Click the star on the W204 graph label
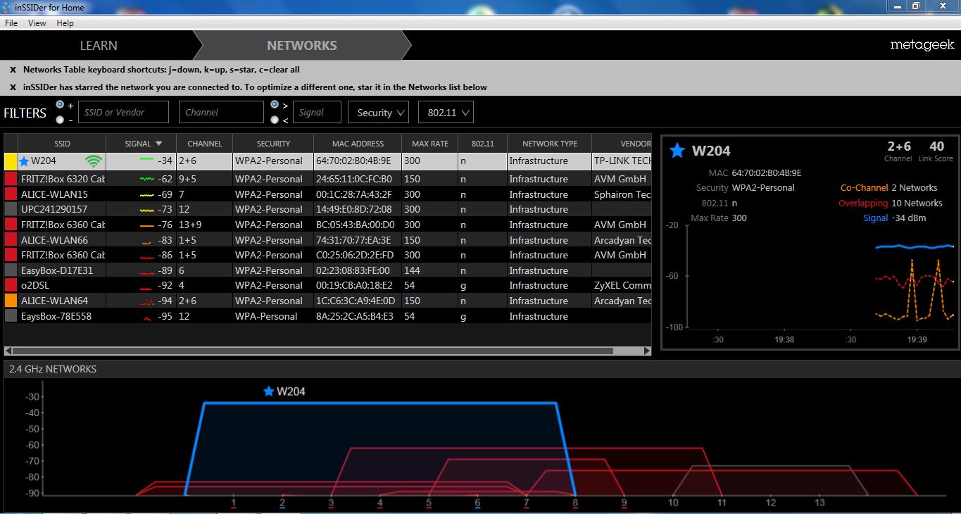 pos(268,391)
